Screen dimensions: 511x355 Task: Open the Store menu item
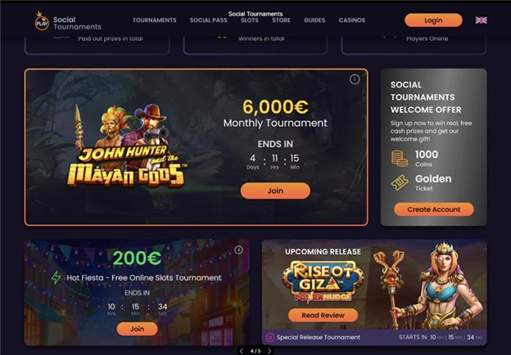pyautogui.click(x=281, y=20)
